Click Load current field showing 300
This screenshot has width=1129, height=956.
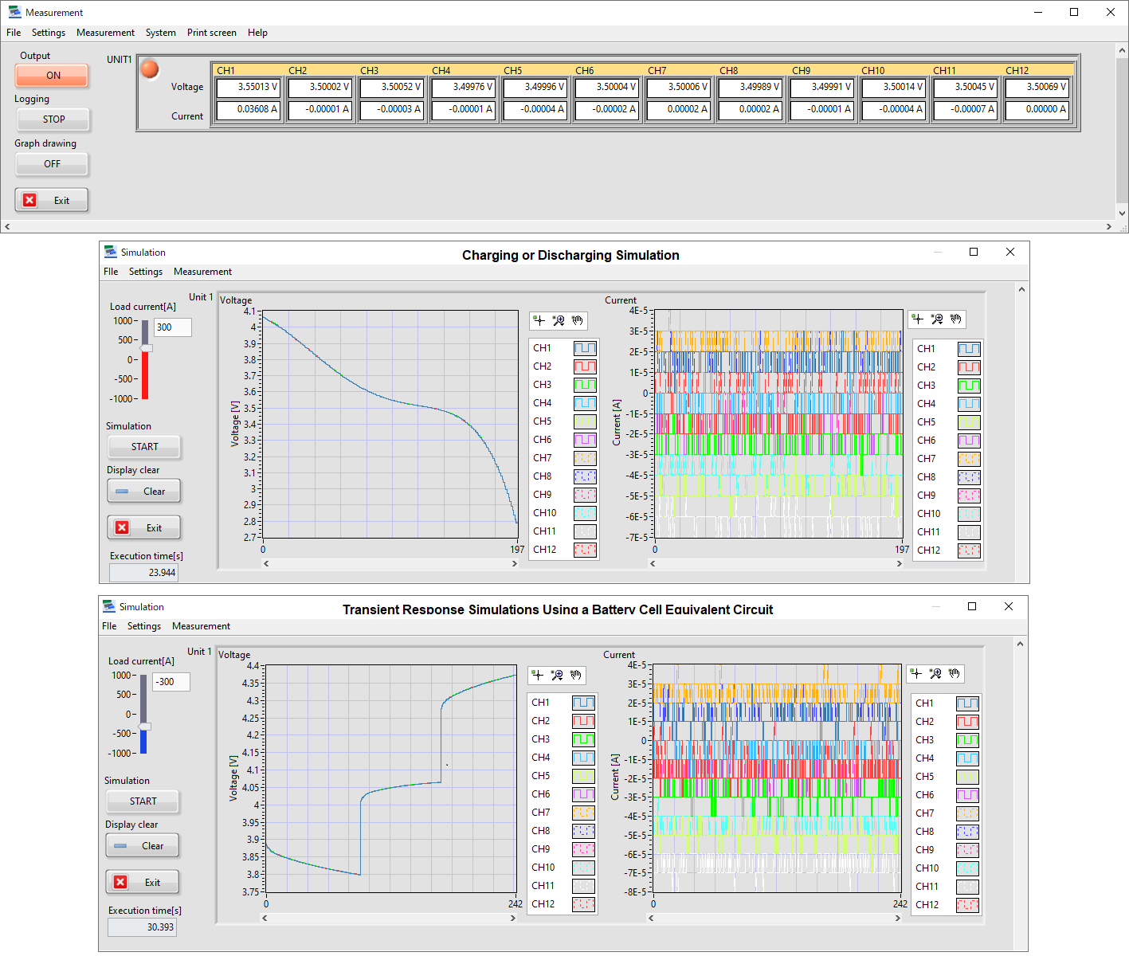click(172, 327)
